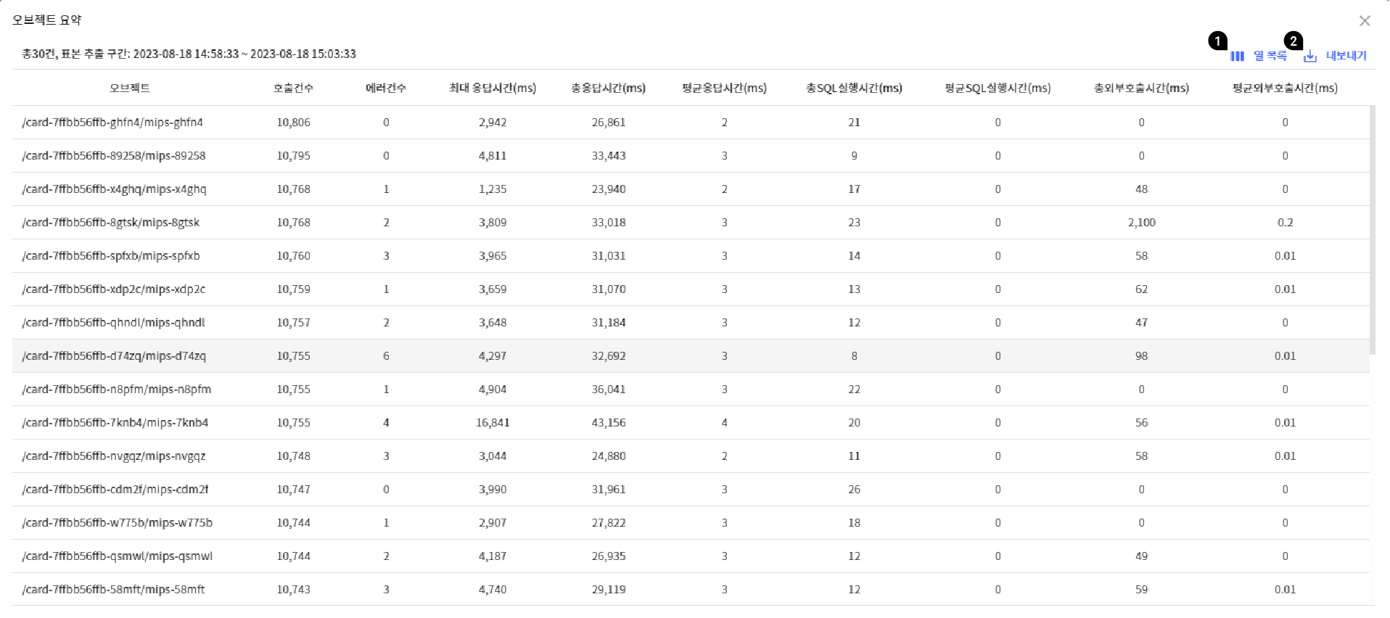Image resolution: width=1390 pixels, height=618 pixels.
Task: Sort by 평균응답시간(ms) column header
Action: click(x=724, y=88)
